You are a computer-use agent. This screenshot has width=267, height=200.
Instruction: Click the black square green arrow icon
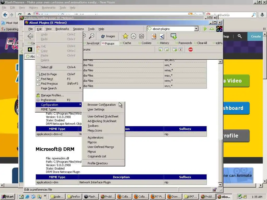point(30,49)
